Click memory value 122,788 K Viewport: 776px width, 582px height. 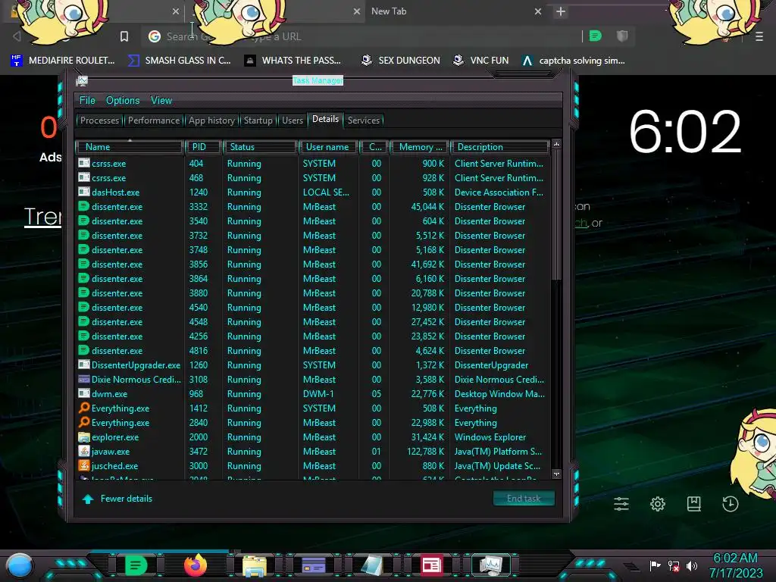click(x=426, y=452)
